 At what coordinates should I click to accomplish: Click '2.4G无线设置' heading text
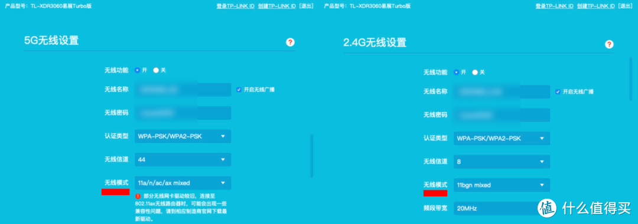[375, 42]
